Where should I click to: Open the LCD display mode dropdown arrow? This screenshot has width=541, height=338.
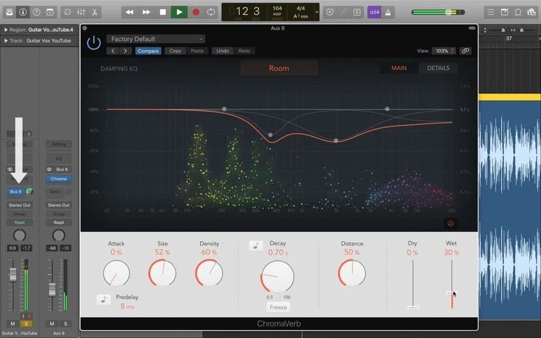click(317, 12)
